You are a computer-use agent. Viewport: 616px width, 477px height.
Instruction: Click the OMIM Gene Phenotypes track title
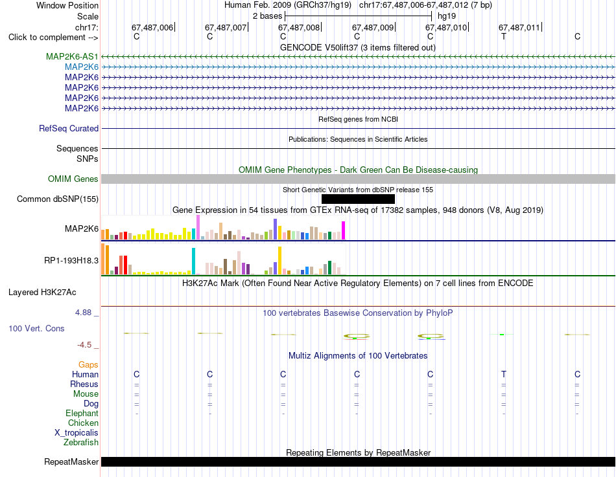(x=358, y=170)
